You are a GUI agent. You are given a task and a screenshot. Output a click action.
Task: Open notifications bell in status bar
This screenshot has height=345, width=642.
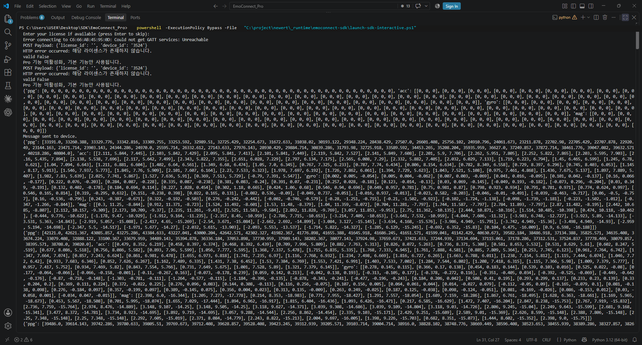(635, 340)
